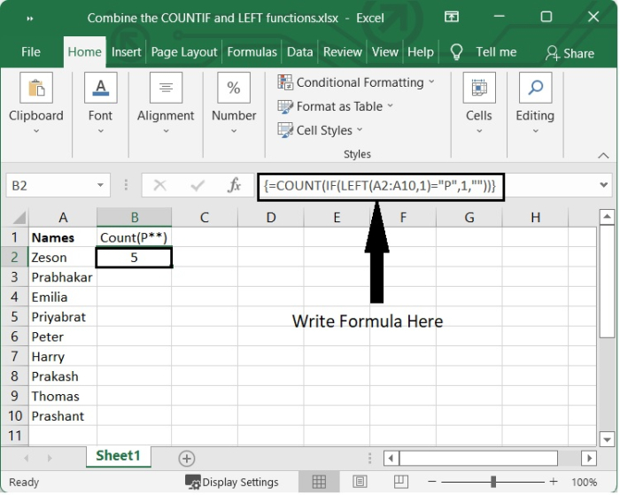Click the horizontal scrollbar thumb
This screenshot has width=620, height=495.
coord(478,459)
